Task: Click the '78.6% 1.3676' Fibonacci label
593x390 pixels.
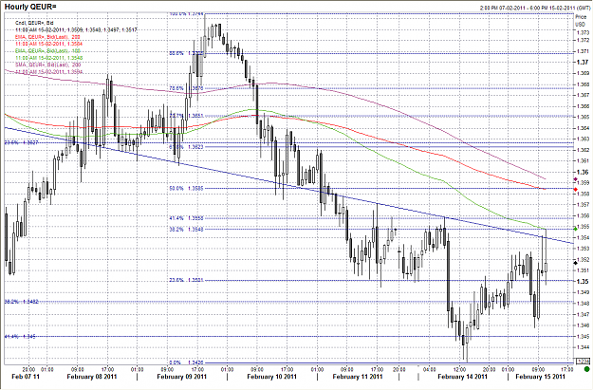Action: pyautogui.click(x=186, y=88)
